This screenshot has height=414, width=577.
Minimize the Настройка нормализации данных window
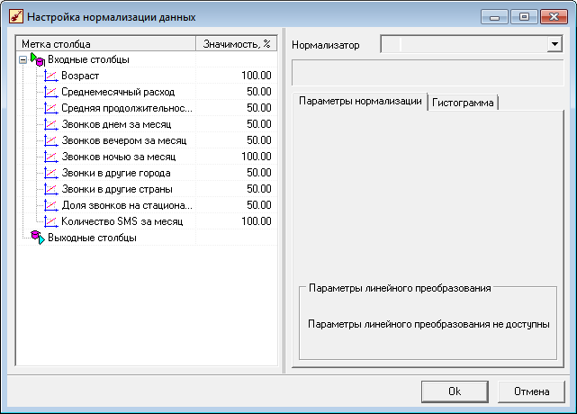pos(494,17)
